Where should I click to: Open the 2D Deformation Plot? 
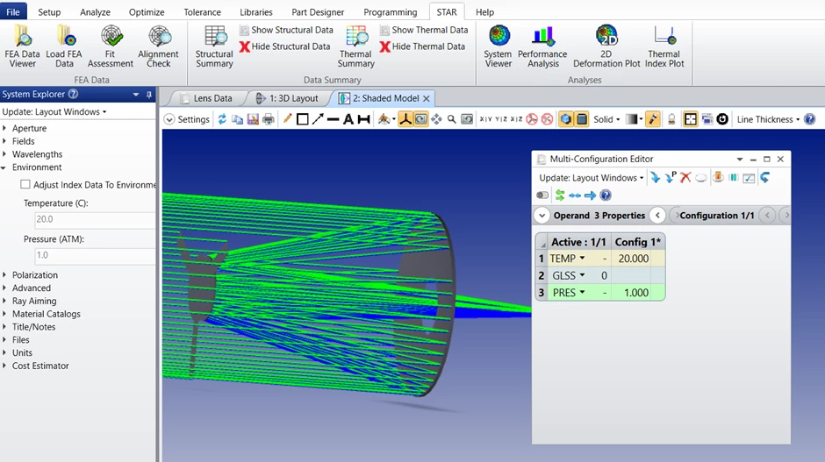click(606, 46)
